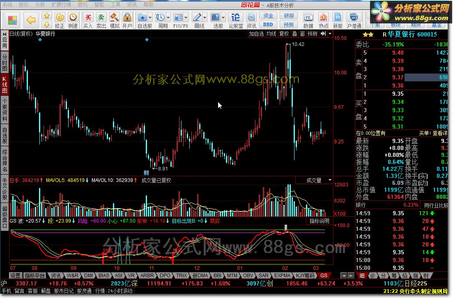Image resolution: width=453 pixels, height=299 pixels.
Task: Select the EXPMA indicator tab
Action: 282,276
